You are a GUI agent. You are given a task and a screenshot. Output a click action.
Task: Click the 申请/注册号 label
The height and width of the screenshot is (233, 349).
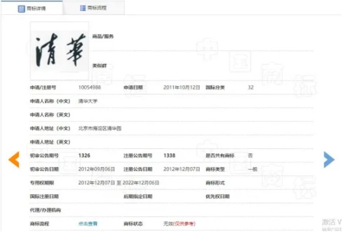pyautogui.click(x=43, y=88)
